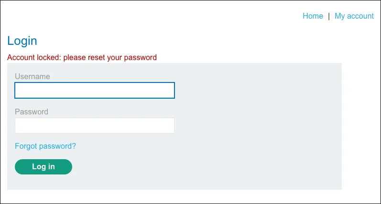381x204 pixels.
Task: Place cursor in the Password box
Action: 95,125
